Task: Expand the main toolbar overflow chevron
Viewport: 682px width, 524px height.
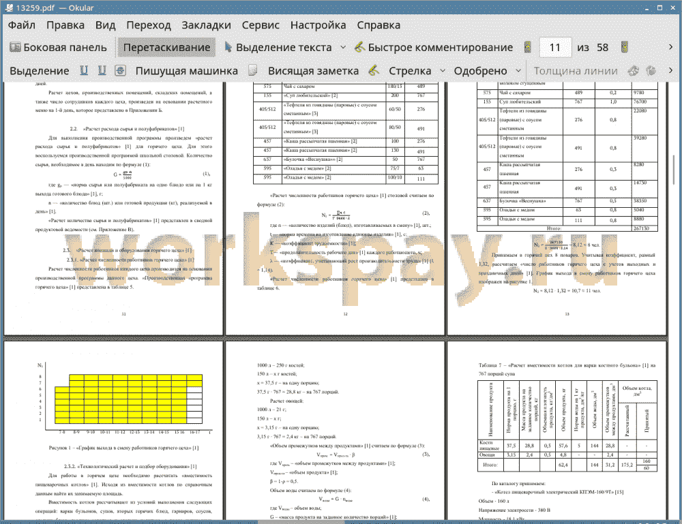Action: tap(670, 47)
